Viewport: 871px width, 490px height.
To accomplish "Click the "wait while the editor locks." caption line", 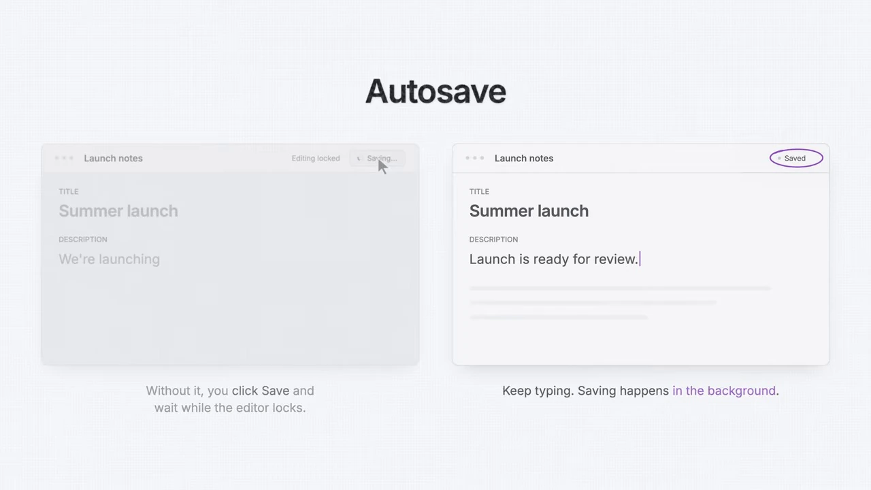I will pyautogui.click(x=230, y=408).
